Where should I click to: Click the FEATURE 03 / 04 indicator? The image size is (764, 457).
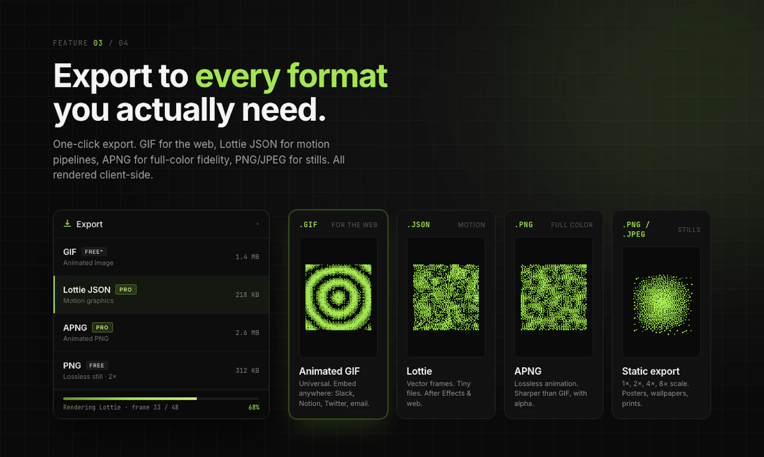(x=91, y=43)
